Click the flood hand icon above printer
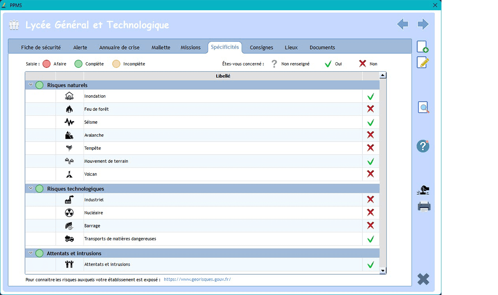This screenshot has width=498, height=295. tap(423, 190)
